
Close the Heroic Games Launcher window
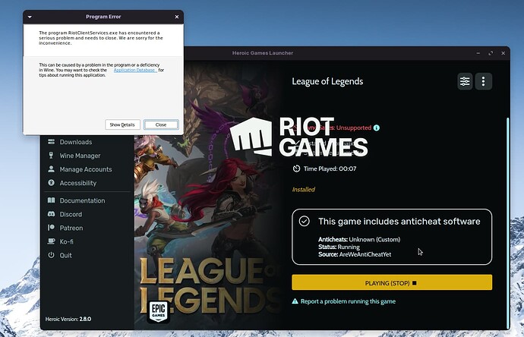pyautogui.click(x=503, y=53)
